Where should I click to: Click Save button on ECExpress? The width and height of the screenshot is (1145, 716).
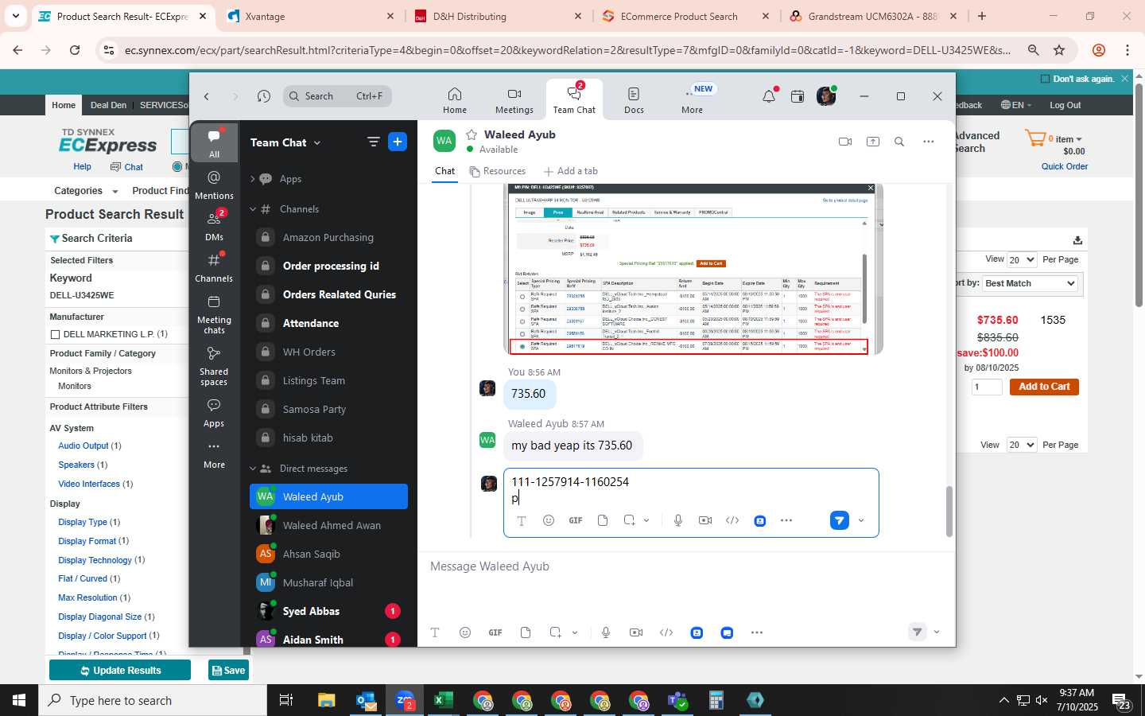[227, 671]
